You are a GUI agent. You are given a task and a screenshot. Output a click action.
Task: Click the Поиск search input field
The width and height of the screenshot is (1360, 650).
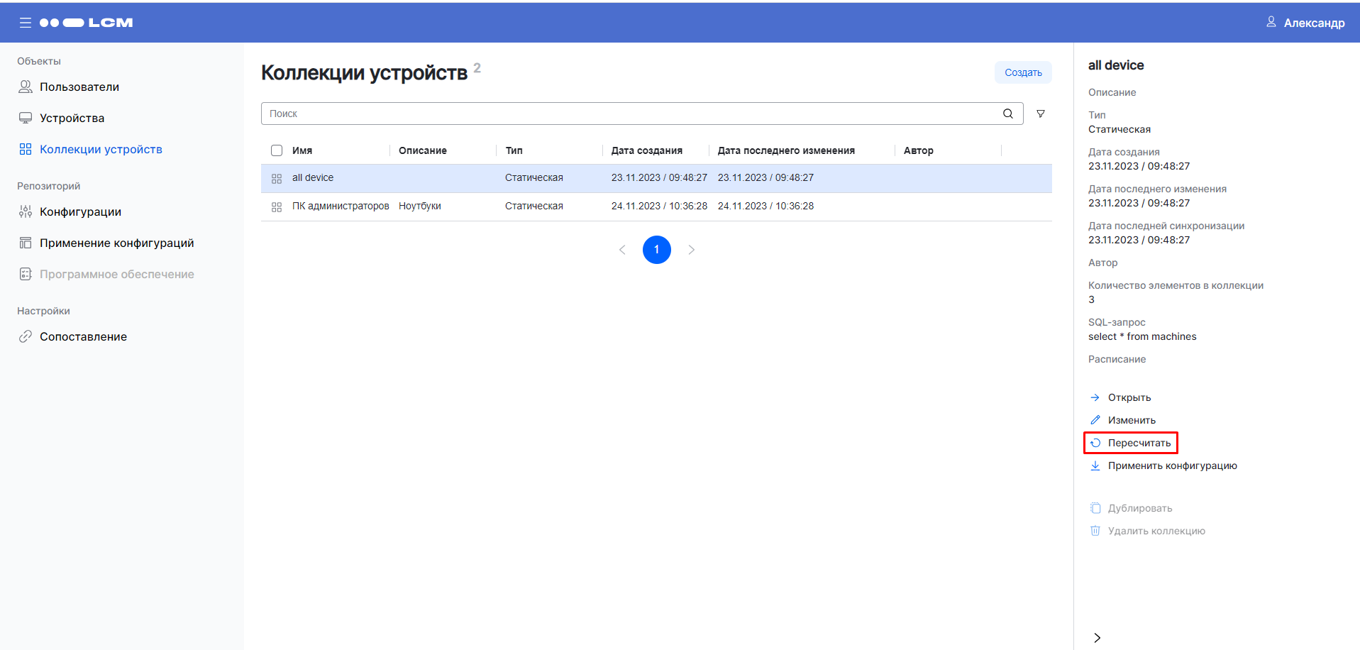tap(631, 114)
